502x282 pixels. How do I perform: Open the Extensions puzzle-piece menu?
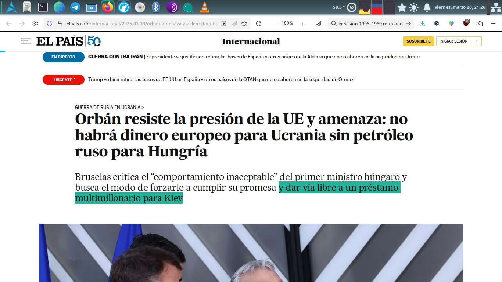coord(480,23)
